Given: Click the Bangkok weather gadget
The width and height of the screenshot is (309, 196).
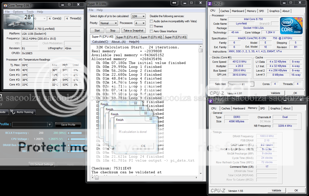Looking at the screenshot, I should coord(18,21).
